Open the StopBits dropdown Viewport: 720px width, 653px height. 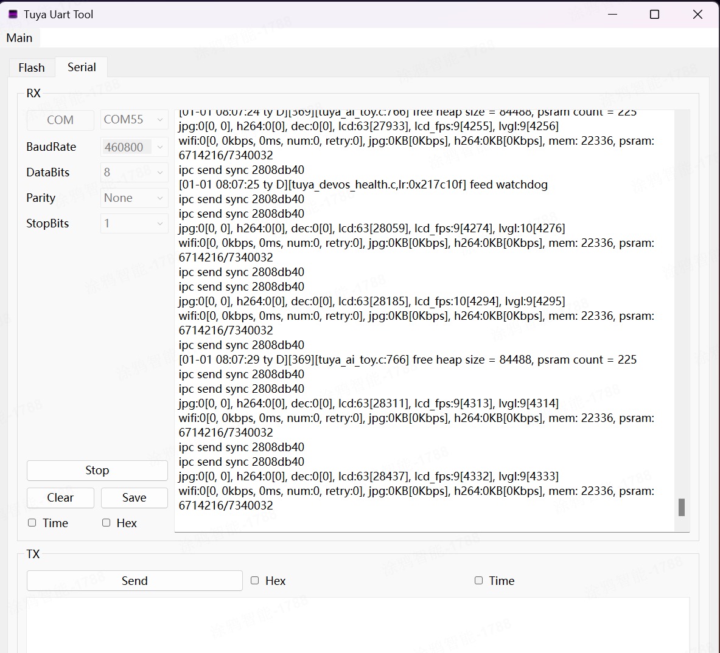(134, 224)
